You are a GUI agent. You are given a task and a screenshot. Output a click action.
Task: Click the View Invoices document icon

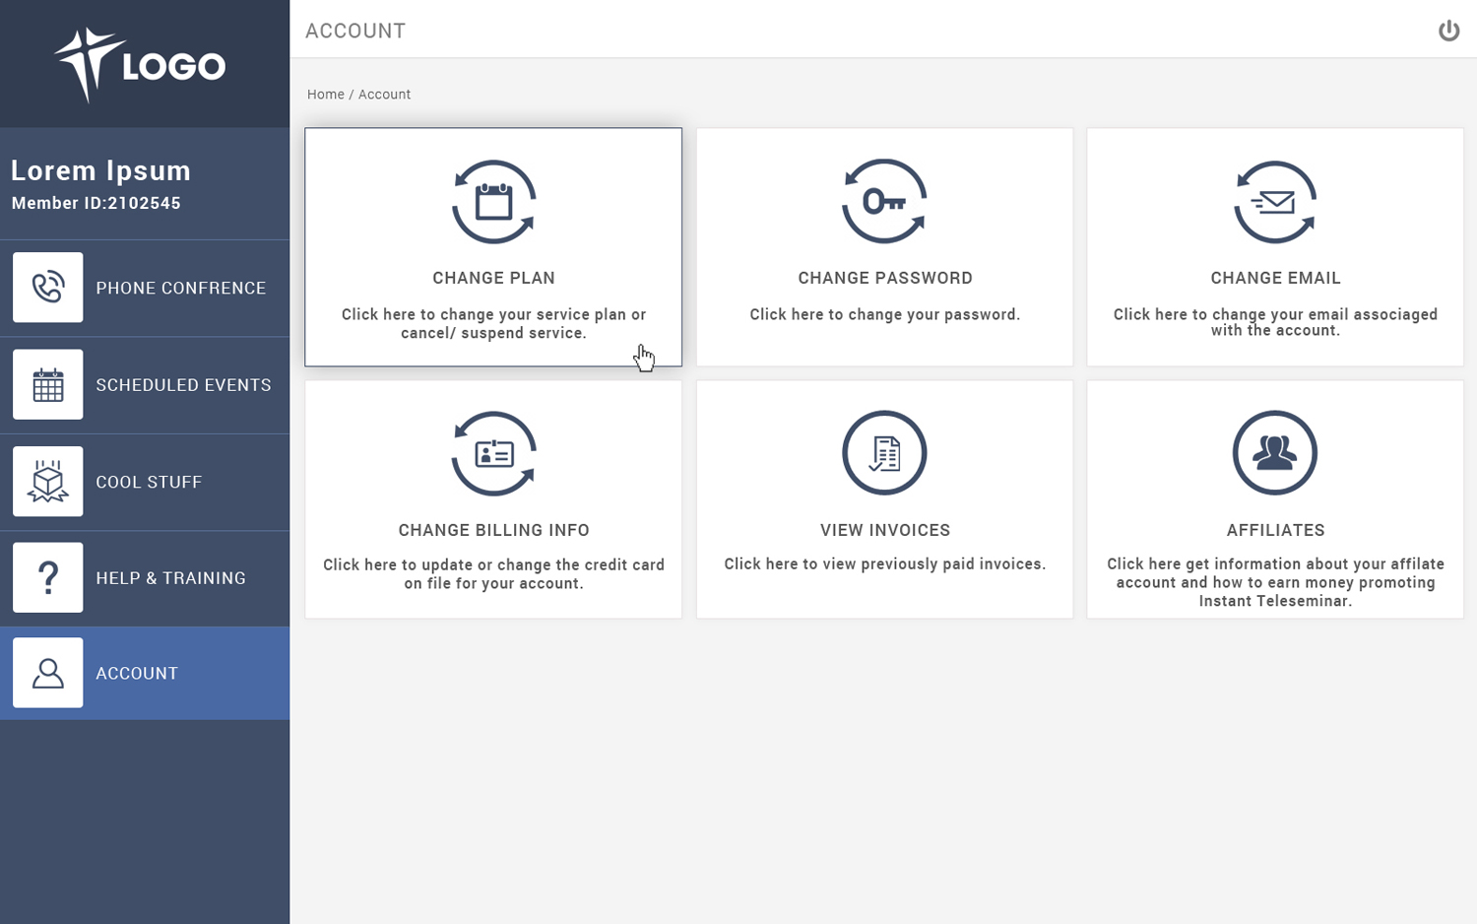pyautogui.click(x=884, y=453)
